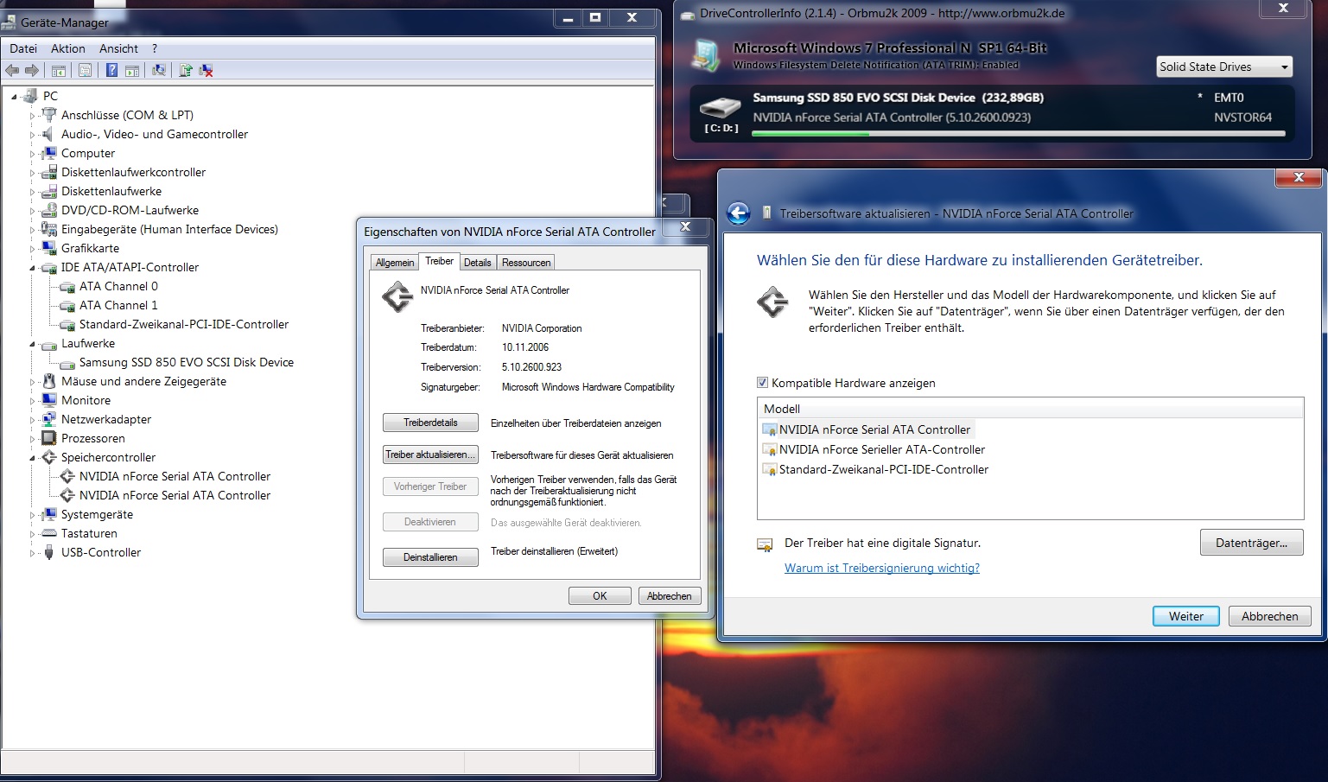Click the Audio-, Video- und Gamecontroller speaker icon

[x=49, y=134]
